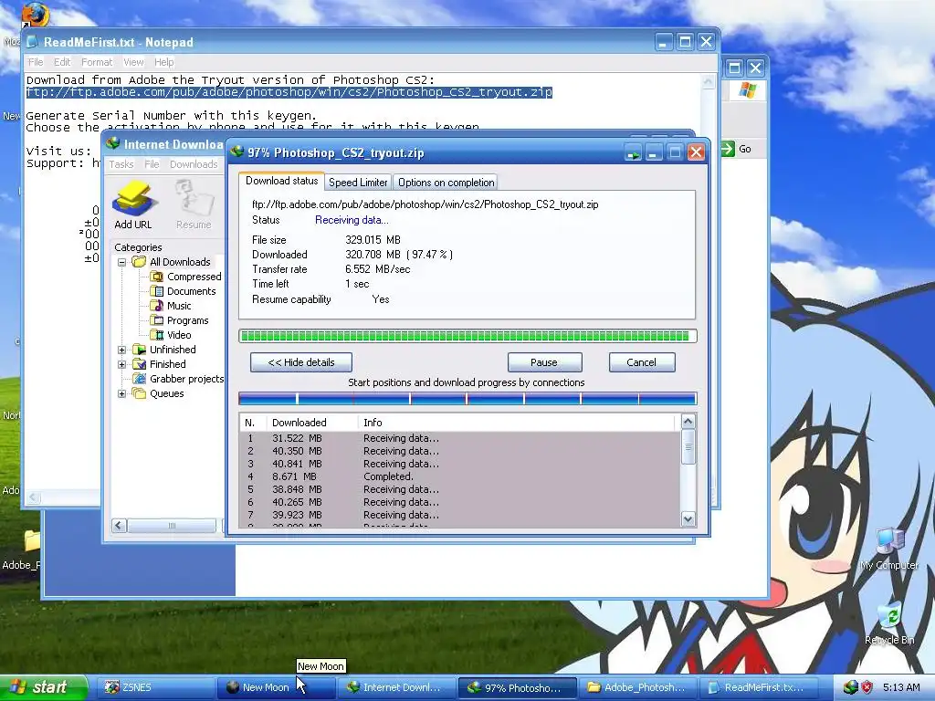The width and height of the screenshot is (935, 701).
Task: Click the green download progress bar
Action: (x=467, y=336)
